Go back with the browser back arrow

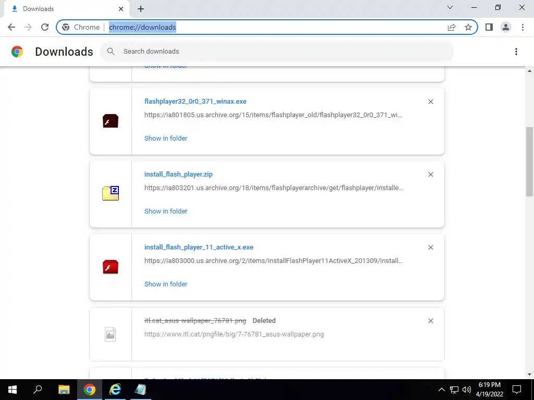tap(11, 27)
